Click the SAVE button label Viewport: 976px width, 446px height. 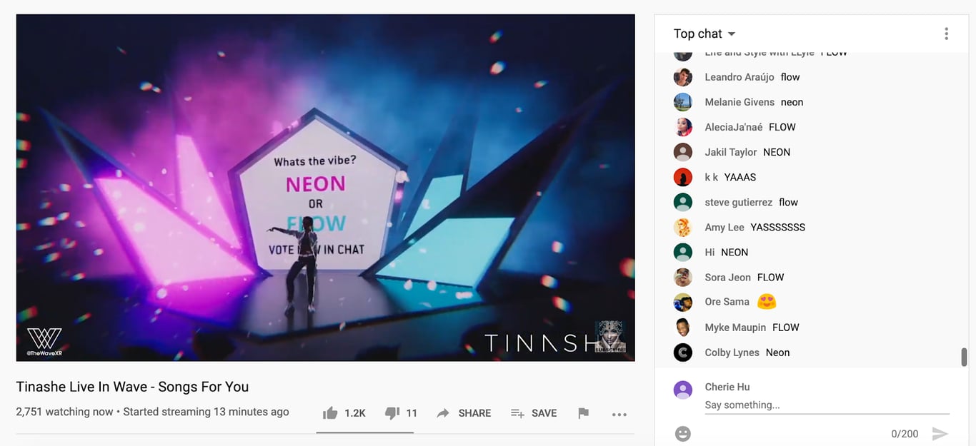(x=544, y=413)
